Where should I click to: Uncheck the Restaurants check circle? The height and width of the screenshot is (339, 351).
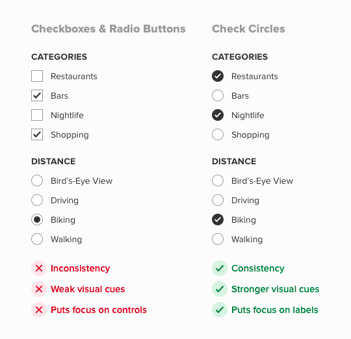click(218, 76)
